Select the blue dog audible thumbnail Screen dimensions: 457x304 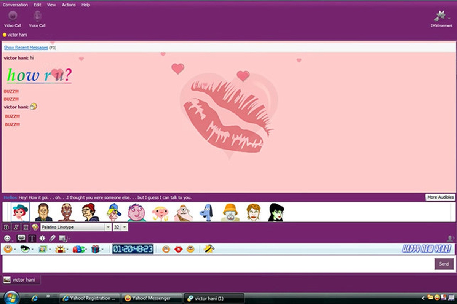[x=207, y=212]
